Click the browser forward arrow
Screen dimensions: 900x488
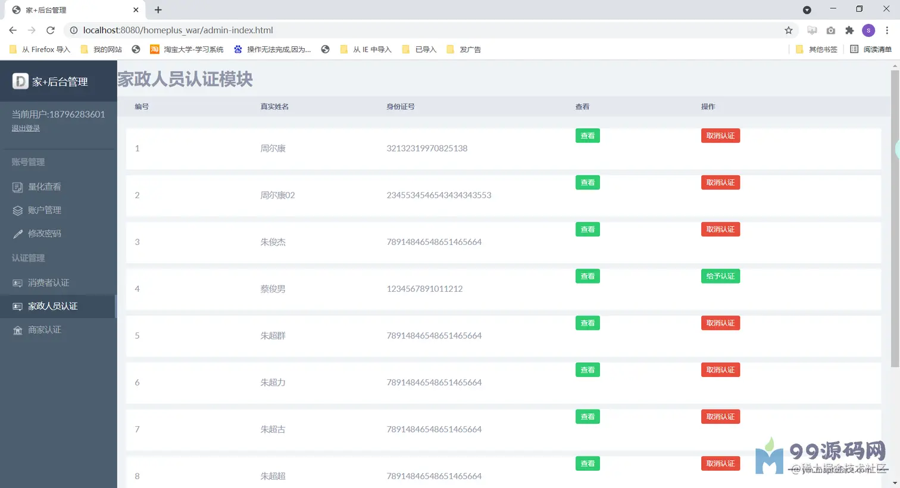32,30
